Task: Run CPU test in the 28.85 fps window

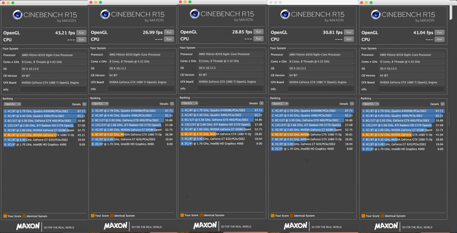Action: [258, 39]
